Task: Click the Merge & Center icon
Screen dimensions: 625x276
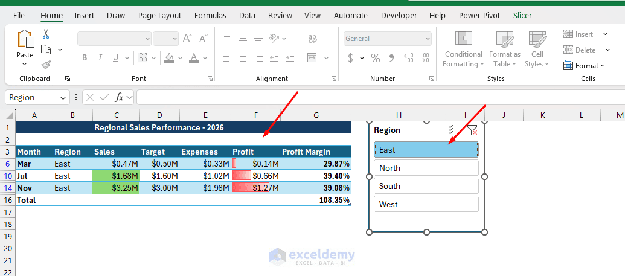Action: coord(312,58)
